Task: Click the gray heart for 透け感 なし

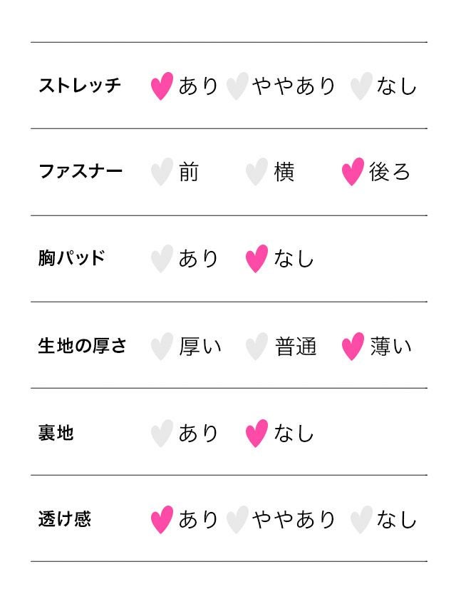Action: click(x=361, y=520)
